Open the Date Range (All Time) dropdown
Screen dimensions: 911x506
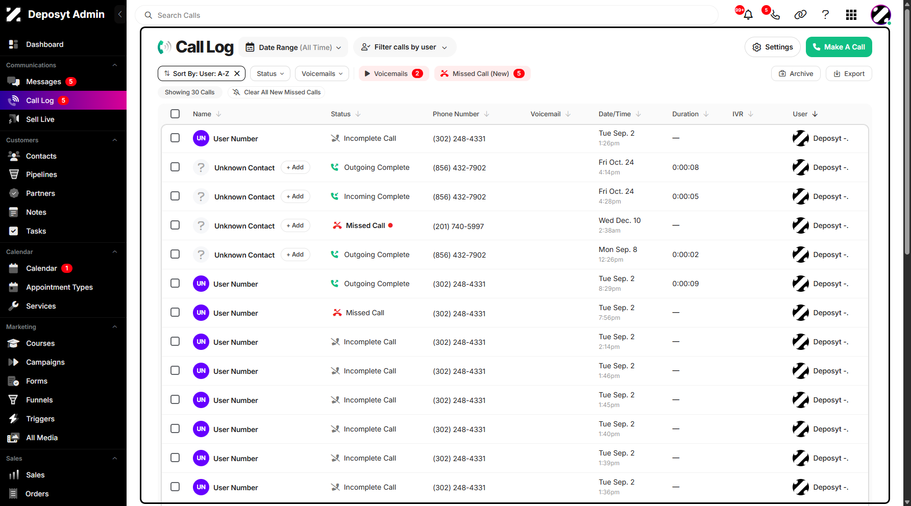pos(293,47)
